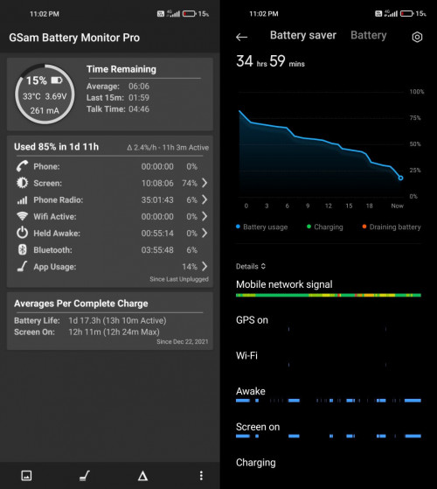Select the Battery saver tab
Screen dimensions: 437x489
[303, 35]
